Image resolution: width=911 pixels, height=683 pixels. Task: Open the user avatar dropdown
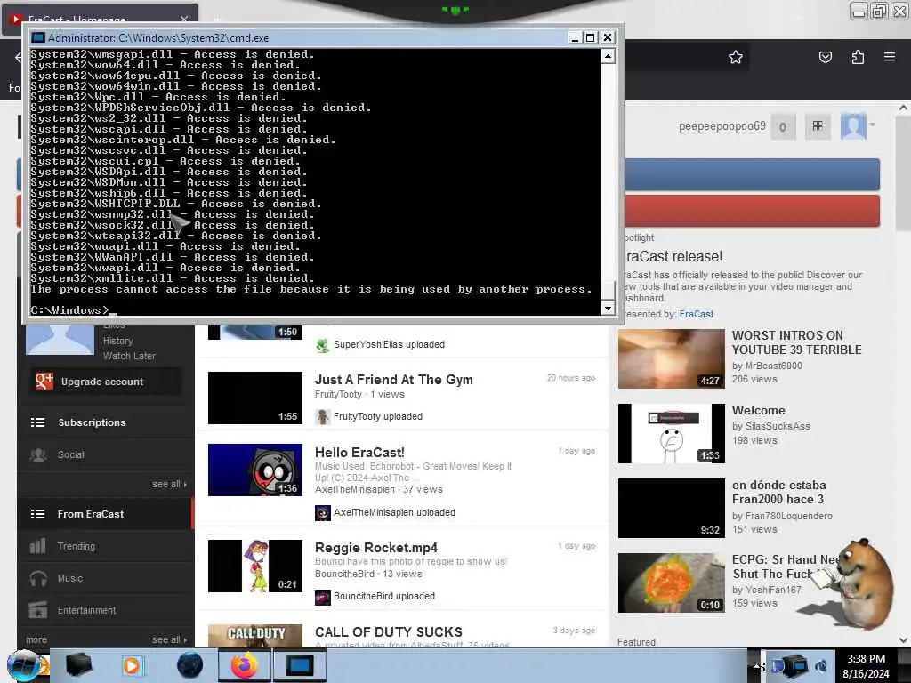click(858, 126)
